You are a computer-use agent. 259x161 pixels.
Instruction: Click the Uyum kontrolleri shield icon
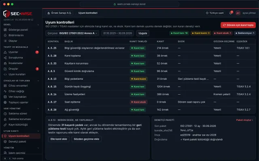coord(5,136)
